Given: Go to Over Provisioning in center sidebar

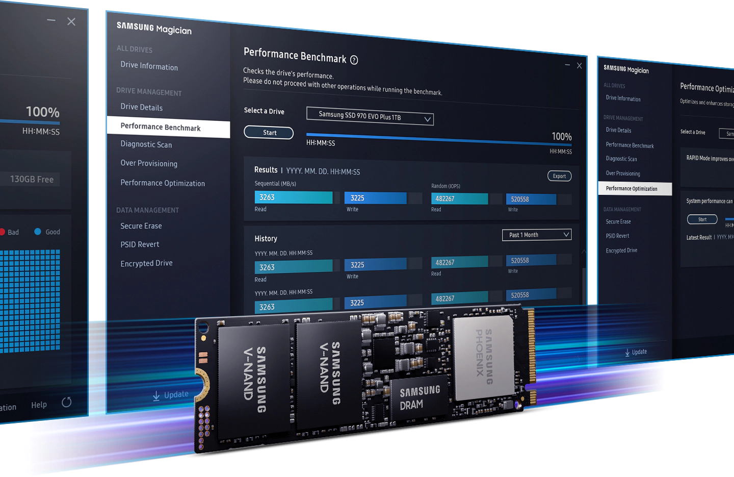Looking at the screenshot, I should pos(149,163).
